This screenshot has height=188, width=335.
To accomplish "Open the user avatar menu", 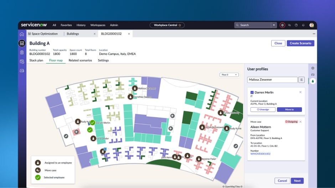I will point(311,25).
